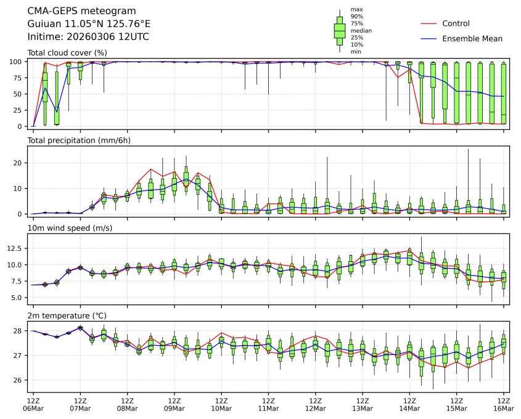Click the '10' tick on precipitation axis
The height and width of the screenshot is (419, 521).
18,189
